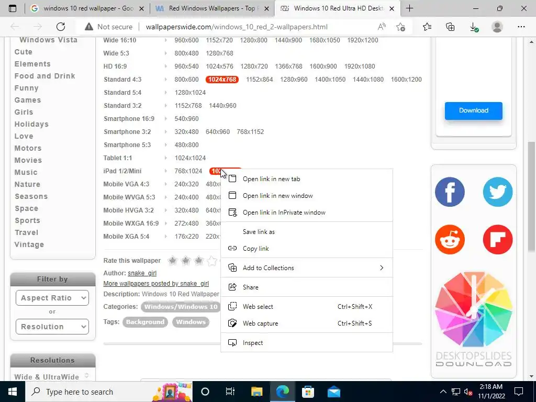Open the Vintage category link

coord(29,244)
